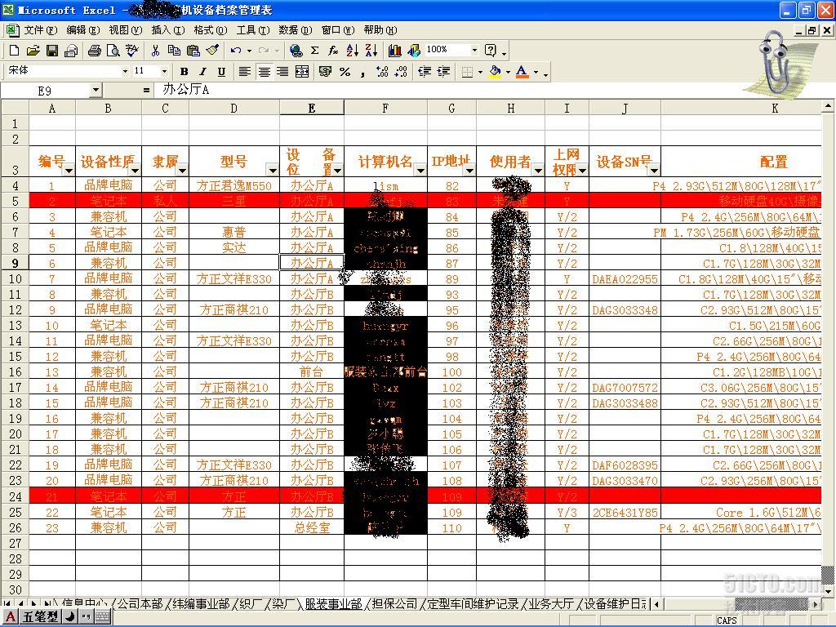The height and width of the screenshot is (627, 836).
Task: Open the filter dropdown for 使用者 column
Action: pos(538,171)
